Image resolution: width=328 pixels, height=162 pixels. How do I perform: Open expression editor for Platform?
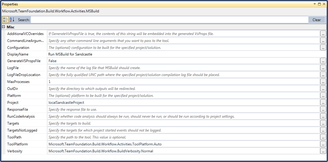pyautogui.click(x=323, y=96)
